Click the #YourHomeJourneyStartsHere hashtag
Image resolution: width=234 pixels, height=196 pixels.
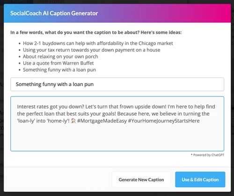point(164,121)
